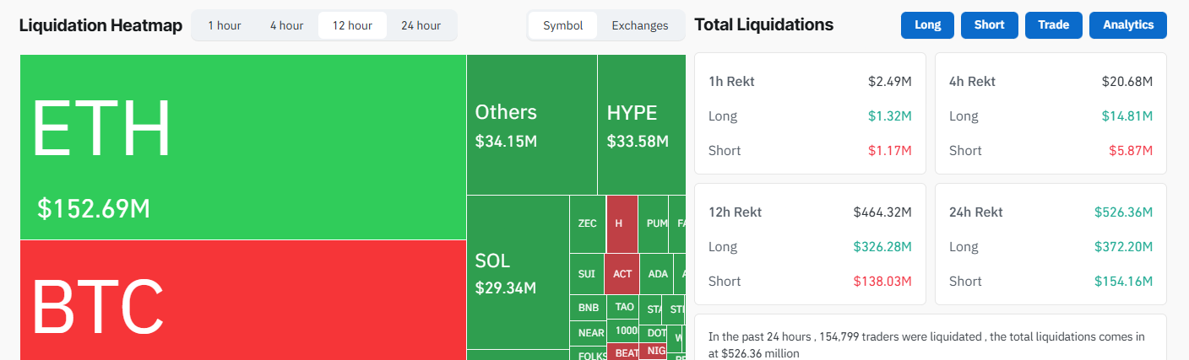Viewport: 1189px width, 360px height.
Task: Select the HYPE $33.58M tile
Action: 642,125
